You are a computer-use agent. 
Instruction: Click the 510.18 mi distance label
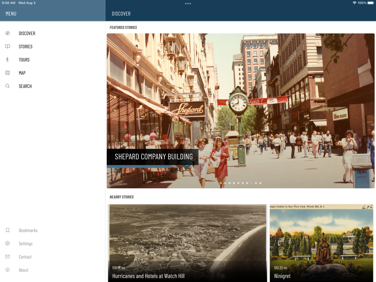[118, 268]
